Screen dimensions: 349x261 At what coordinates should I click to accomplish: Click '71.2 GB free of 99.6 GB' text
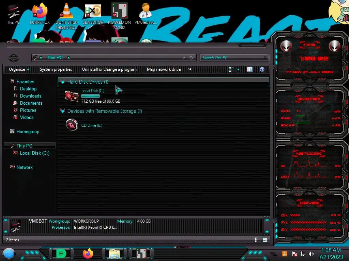[x=101, y=101]
